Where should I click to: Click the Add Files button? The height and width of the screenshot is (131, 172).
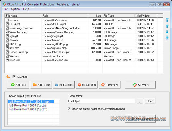tap(18, 85)
